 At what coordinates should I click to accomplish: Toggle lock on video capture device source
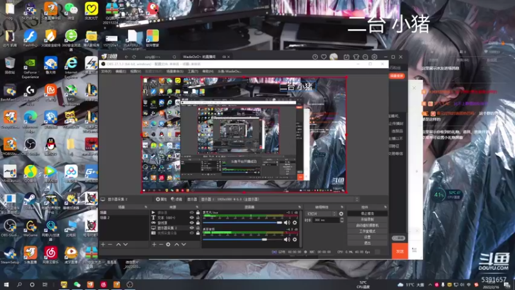pyautogui.click(x=198, y=233)
